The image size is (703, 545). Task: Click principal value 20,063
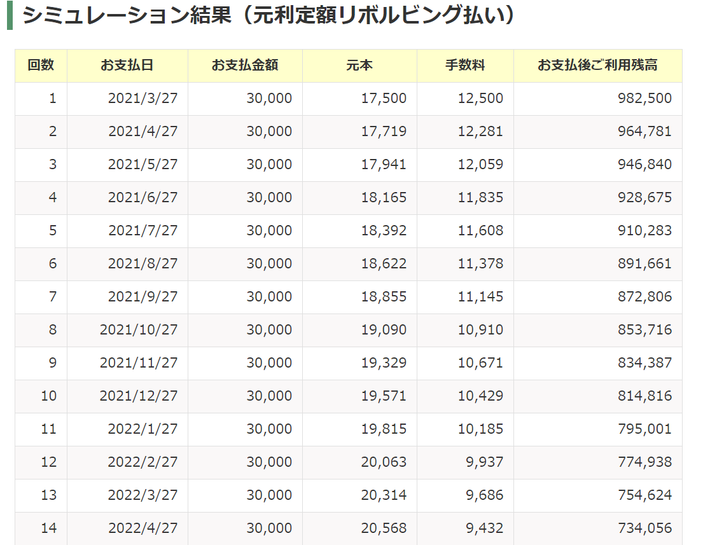click(384, 462)
